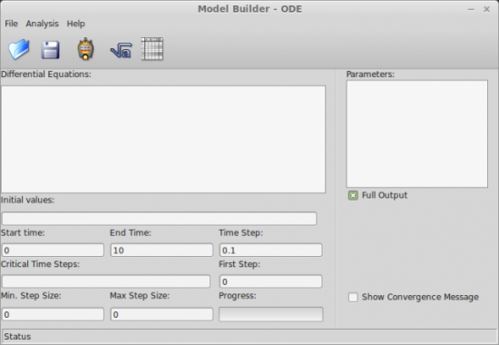Viewport: 499px width, 345px height.
Task: Show the results spreadsheet table icon
Action: pos(152,49)
